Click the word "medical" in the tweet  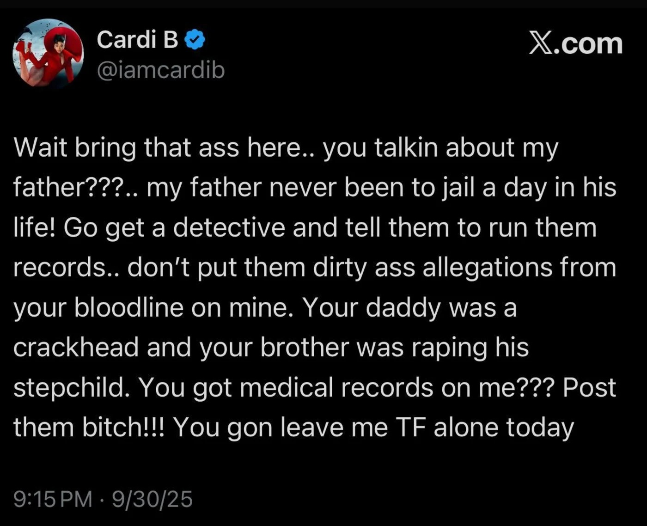tap(287, 387)
